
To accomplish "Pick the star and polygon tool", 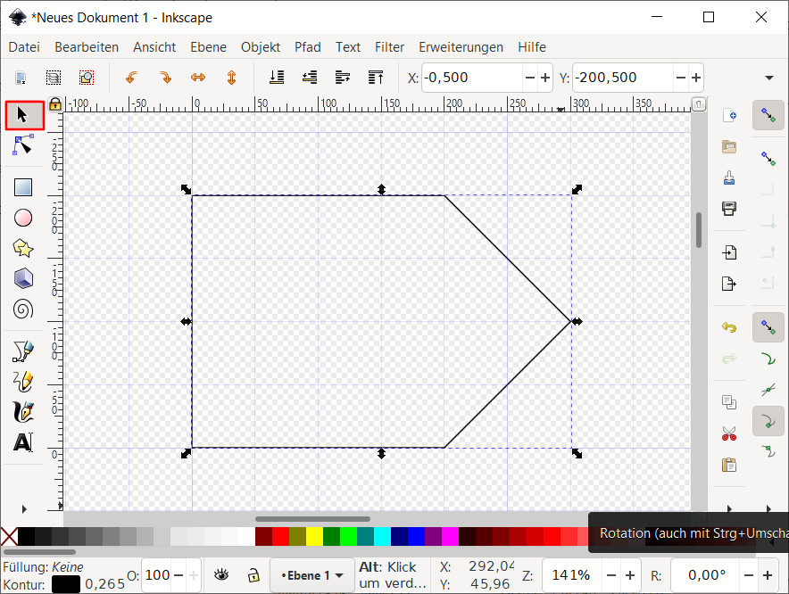I will (23, 248).
